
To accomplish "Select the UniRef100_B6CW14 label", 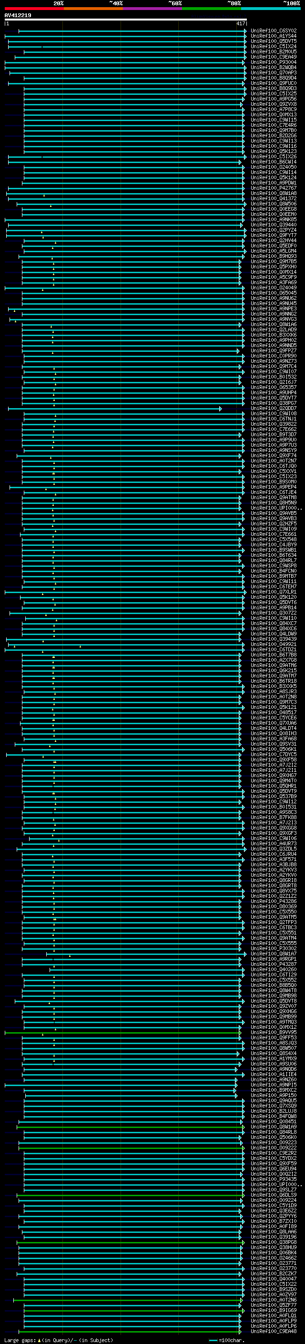I will click(x=274, y=162).
